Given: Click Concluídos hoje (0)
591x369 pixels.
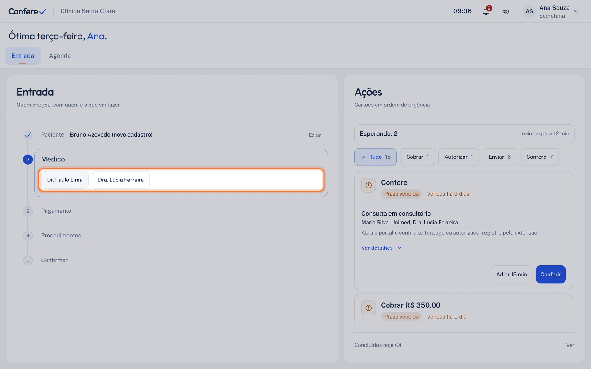Looking at the screenshot, I should [378, 345].
